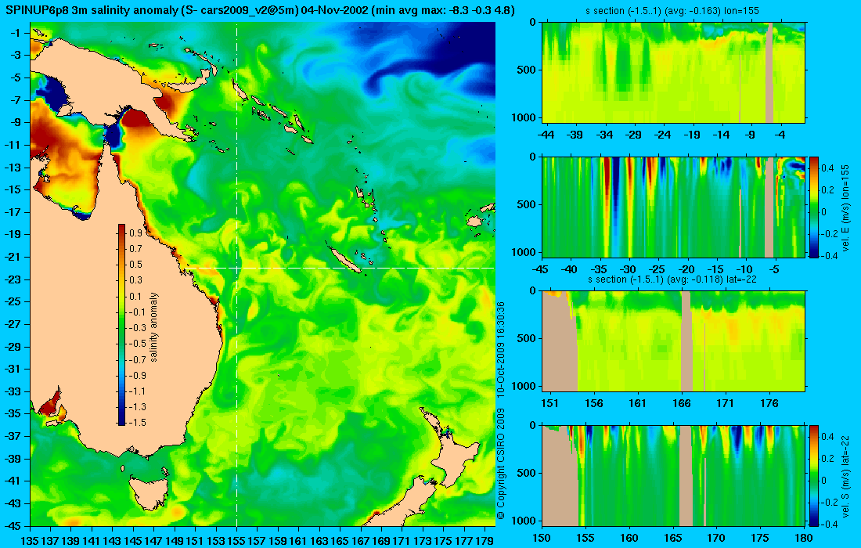Screen dimensions: 861x548
Task: Click the -45 label under the vel. E section
Action: tap(540, 269)
